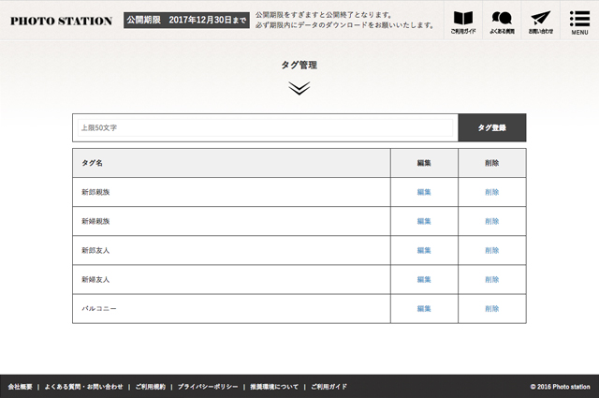
Task: Edit the バルコニー tag
Action: pyautogui.click(x=424, y=308)
